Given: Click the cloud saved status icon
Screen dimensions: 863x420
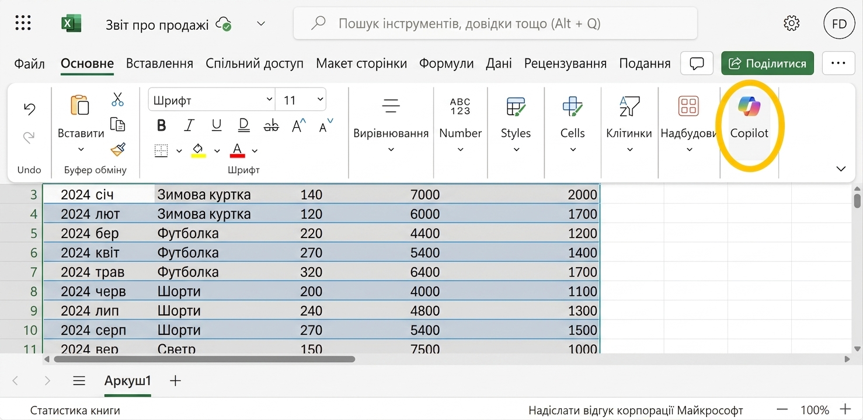Looking at the screenshot, I should [224, 24].
